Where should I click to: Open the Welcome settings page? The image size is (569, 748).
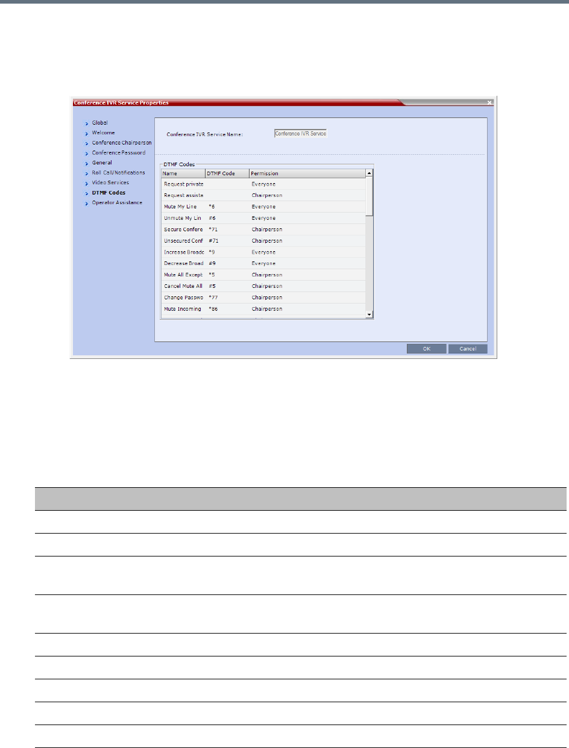pyautogui.click(x=103, y=132)
